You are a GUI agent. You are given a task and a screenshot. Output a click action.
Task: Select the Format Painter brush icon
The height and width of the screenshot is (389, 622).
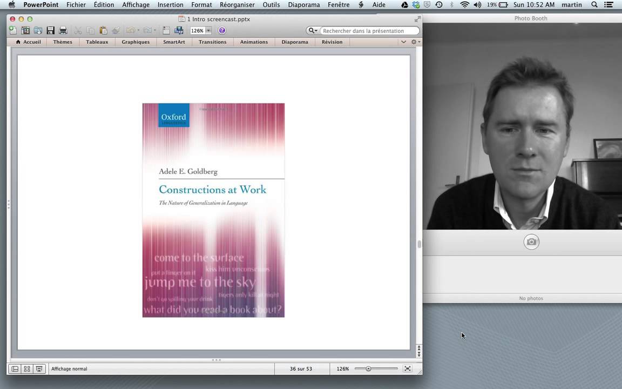[x=116, y=30]
